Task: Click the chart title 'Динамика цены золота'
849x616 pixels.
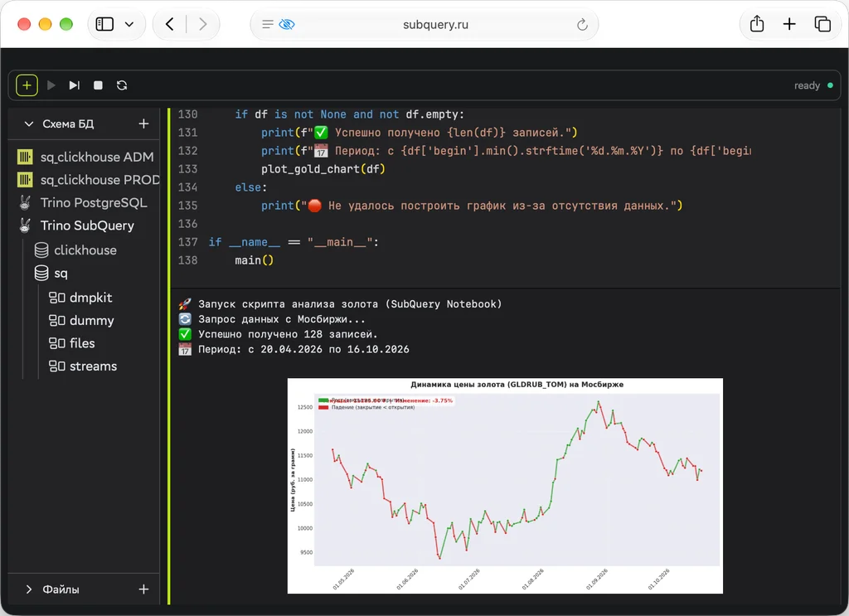Action: point(517,385)
